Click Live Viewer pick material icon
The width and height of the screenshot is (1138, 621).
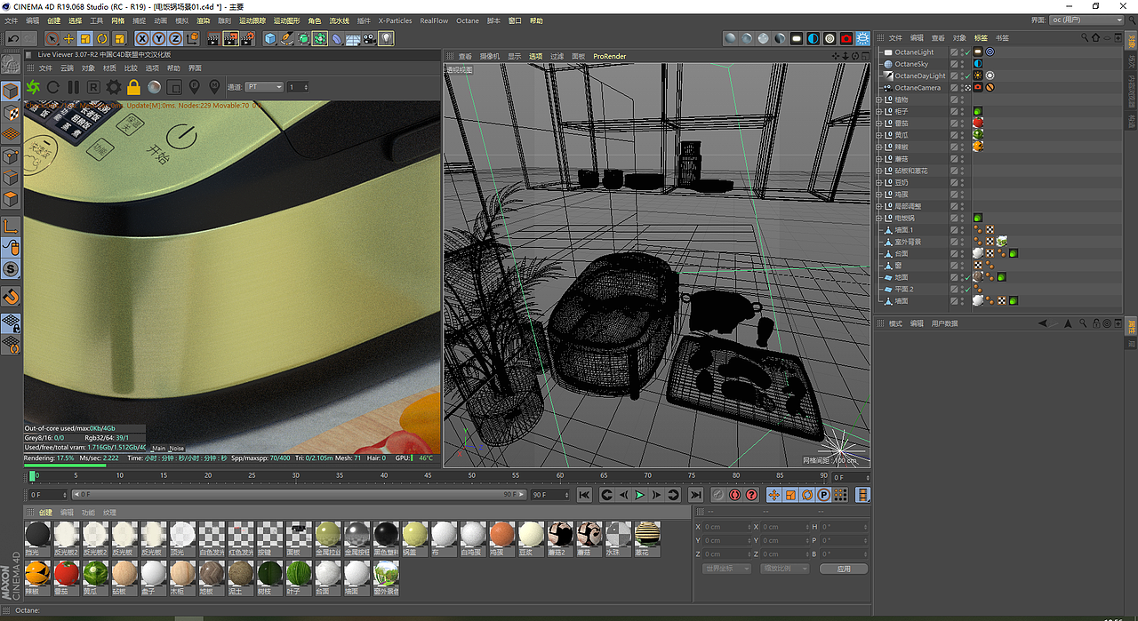pos(214,86)
